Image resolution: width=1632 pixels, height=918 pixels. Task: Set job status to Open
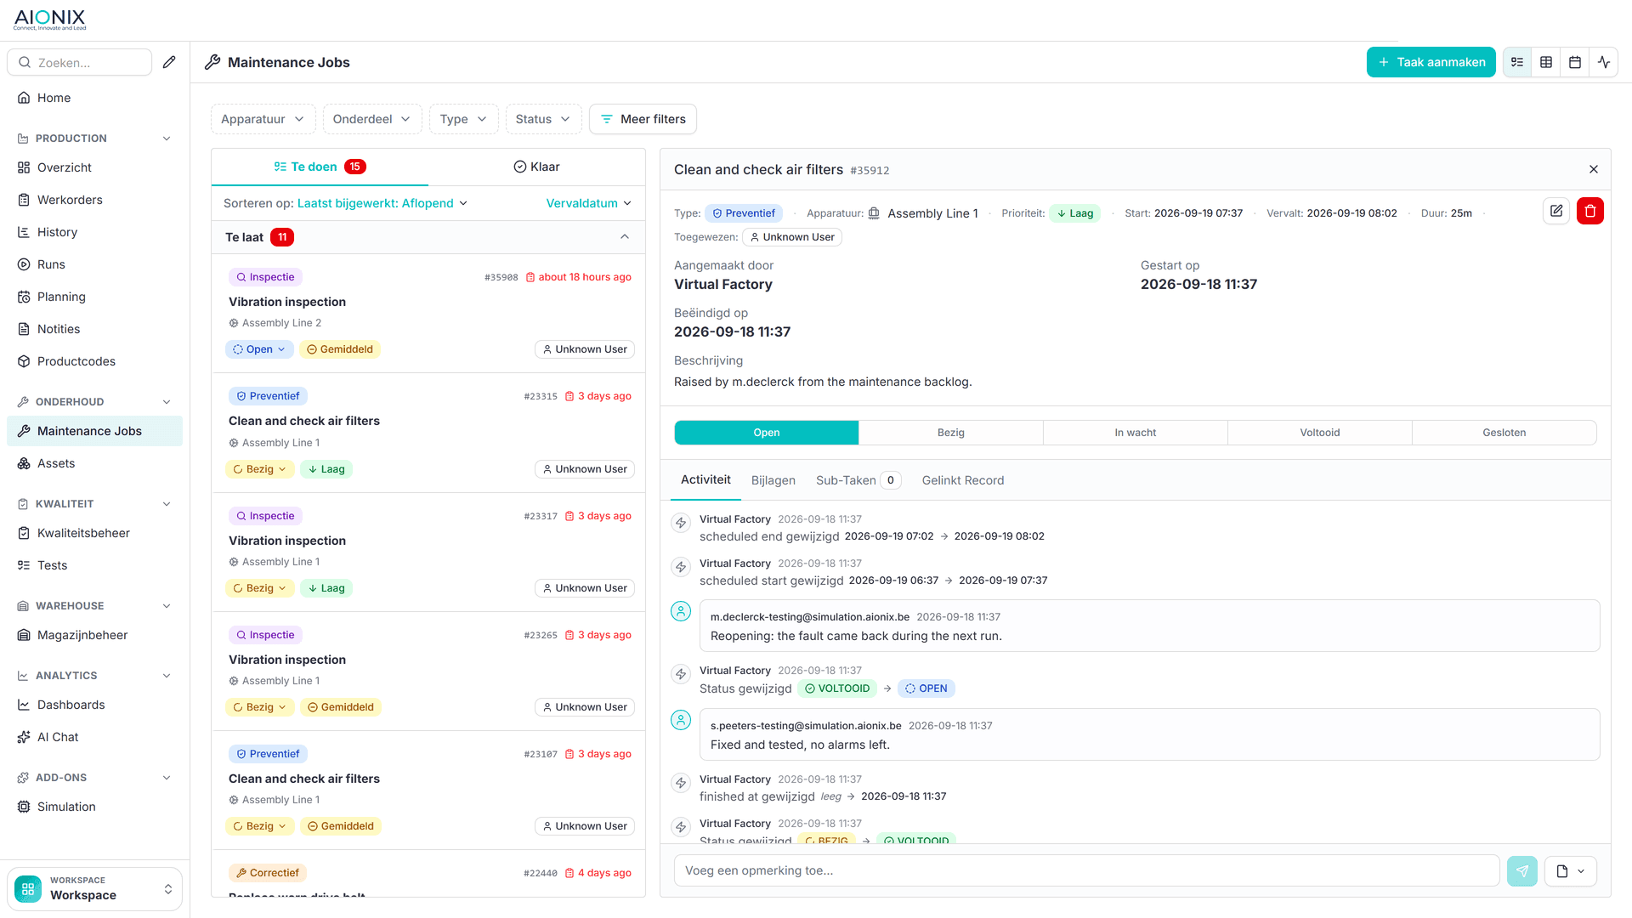coord(766,433)
